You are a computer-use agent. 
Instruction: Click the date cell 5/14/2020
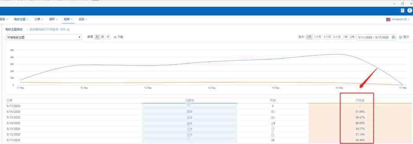(x=13, y=123)
